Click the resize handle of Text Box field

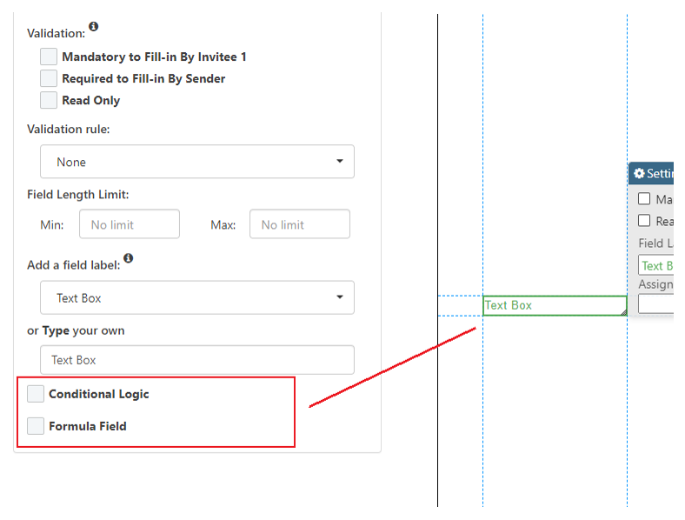pyautogui.click(x=622, y=310)
